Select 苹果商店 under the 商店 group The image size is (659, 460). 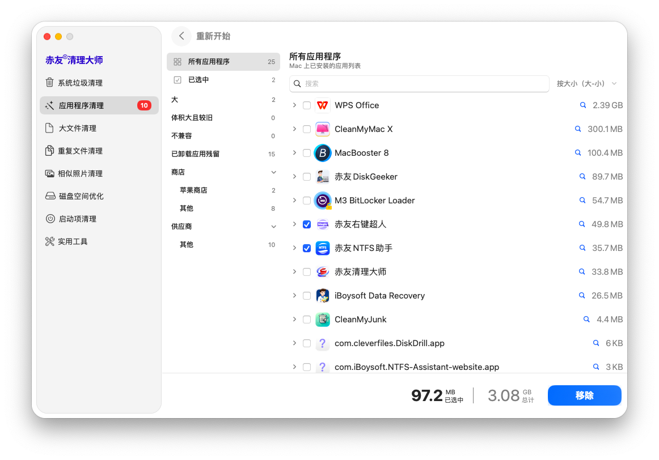pos(195,190)
